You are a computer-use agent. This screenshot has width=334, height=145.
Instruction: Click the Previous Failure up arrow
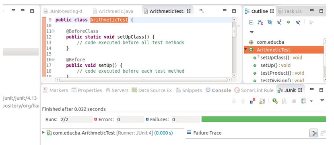coord(243,101)
